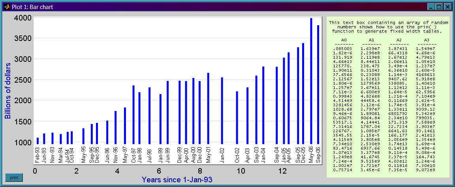Click the A0 column header
455x187 pixels.
(344, 40)
